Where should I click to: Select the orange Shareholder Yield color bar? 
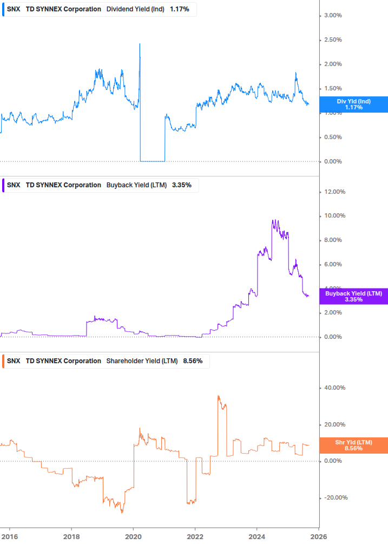point(3,361)
